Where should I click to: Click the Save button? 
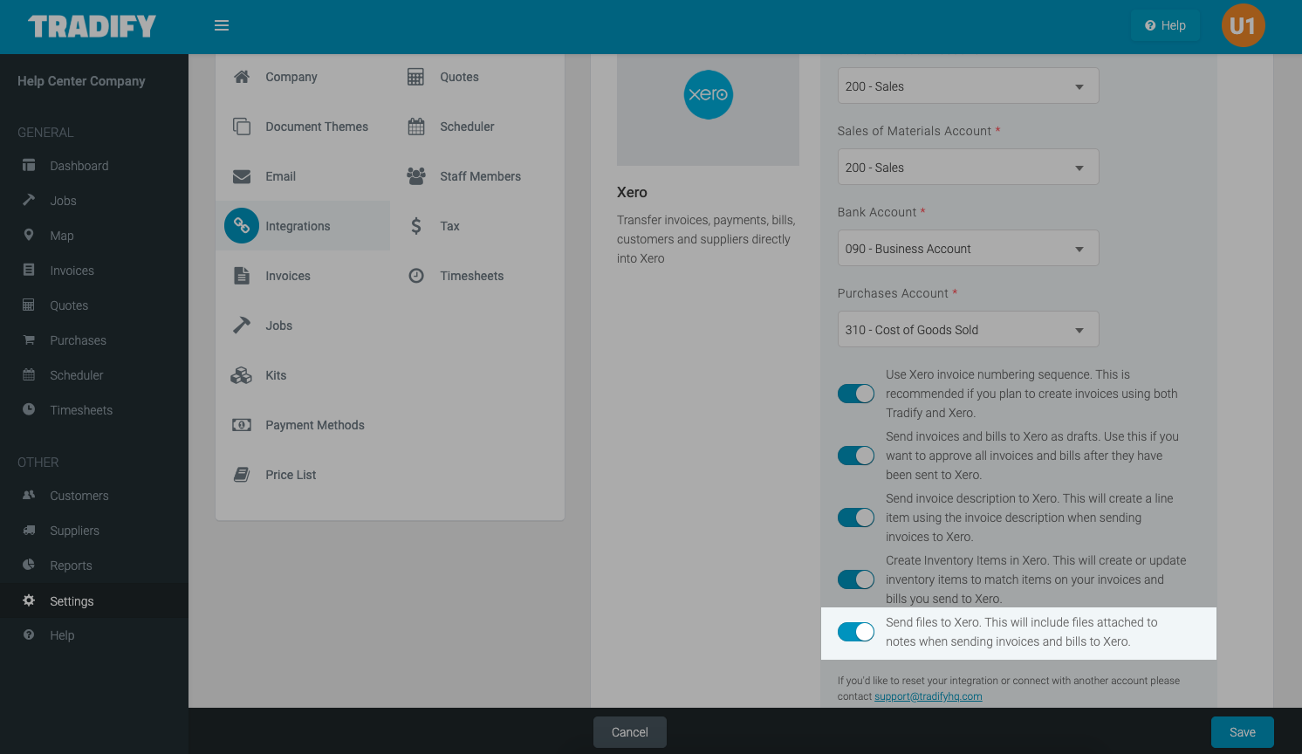[1242, 732]
